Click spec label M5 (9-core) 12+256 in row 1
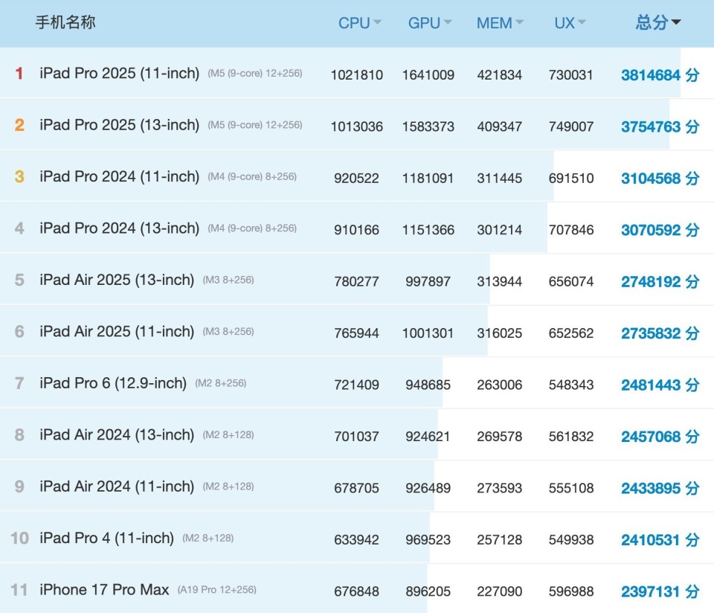The image size is (714, 613). (255, 74)
